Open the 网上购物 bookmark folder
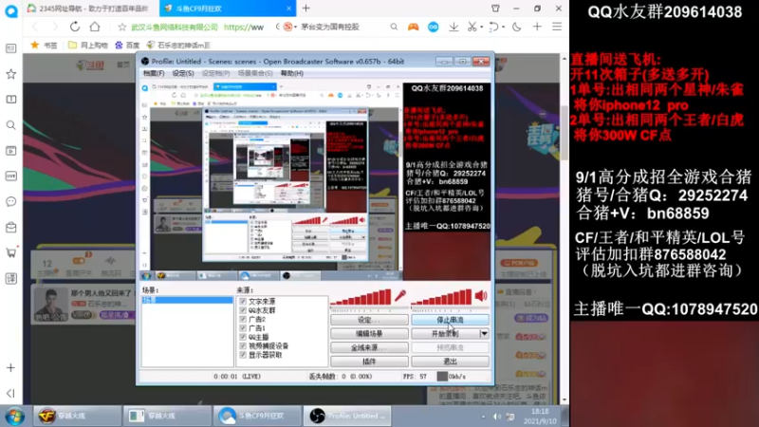 point(88,45)
